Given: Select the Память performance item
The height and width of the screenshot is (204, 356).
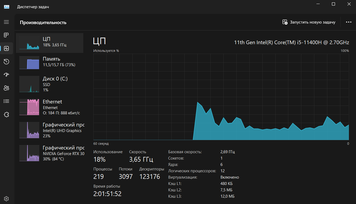Looking at the screenshot, I should click(x=50, y=63).
